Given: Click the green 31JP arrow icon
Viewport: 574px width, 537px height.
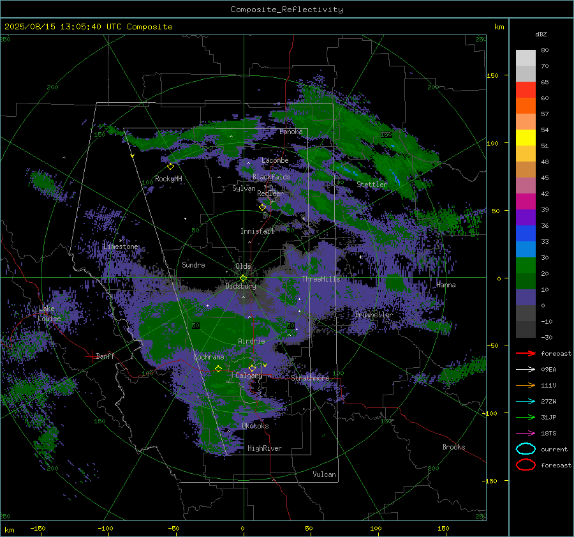Looking at the screenshot, I should point(526,417).
